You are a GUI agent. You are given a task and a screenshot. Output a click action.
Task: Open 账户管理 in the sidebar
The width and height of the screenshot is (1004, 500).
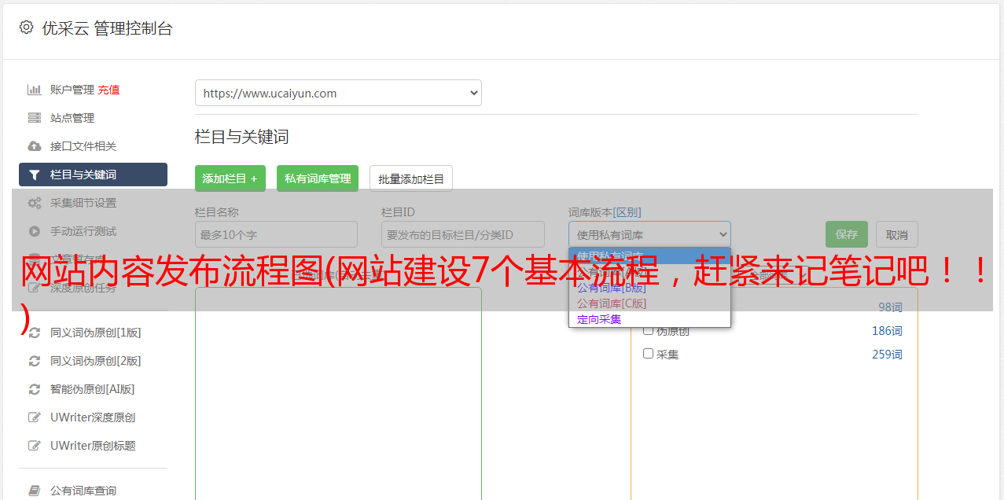pyautogui.click(x=72, y=90)
